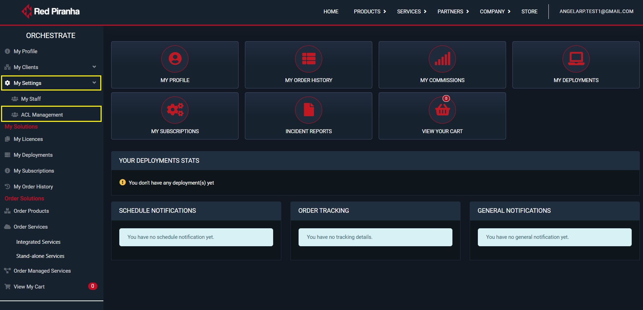Click the signal bars icon on My Commissions card

(x=443, y=59)
